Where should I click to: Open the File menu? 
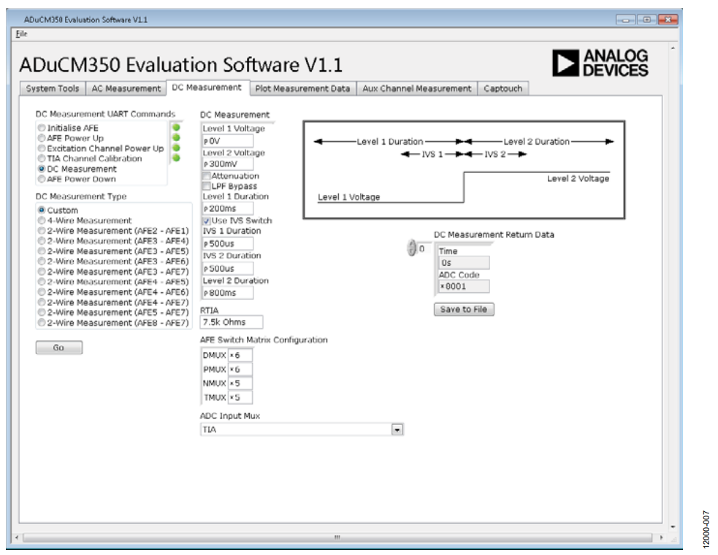21,34
